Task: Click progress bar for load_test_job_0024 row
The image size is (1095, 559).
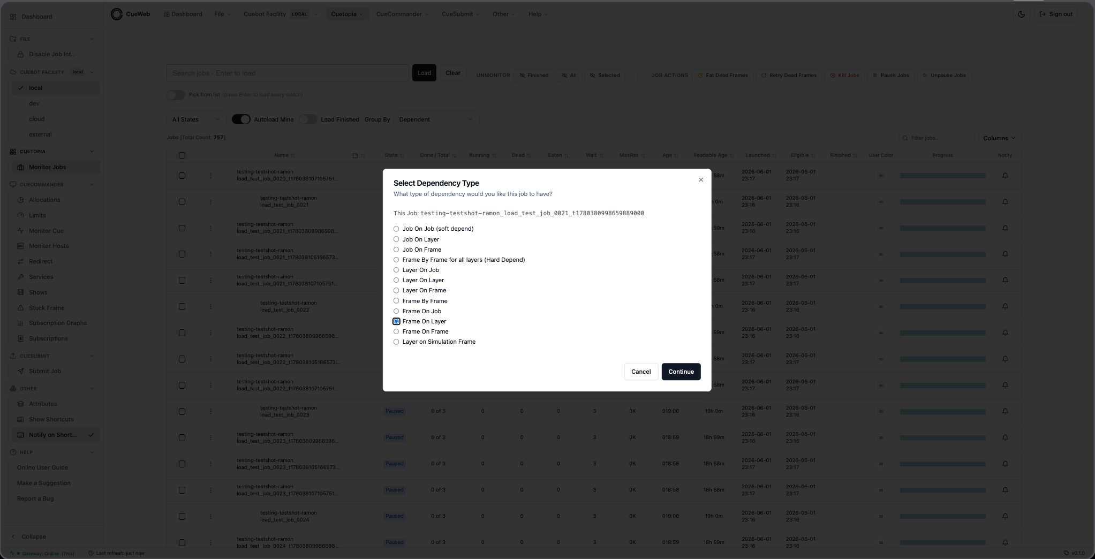Action: click(x=942, y=516)
